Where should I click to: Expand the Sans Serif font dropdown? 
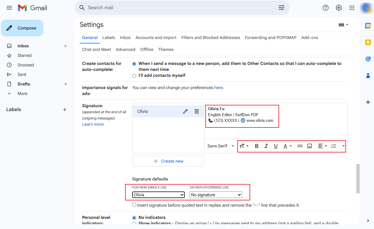coord(221,146)
